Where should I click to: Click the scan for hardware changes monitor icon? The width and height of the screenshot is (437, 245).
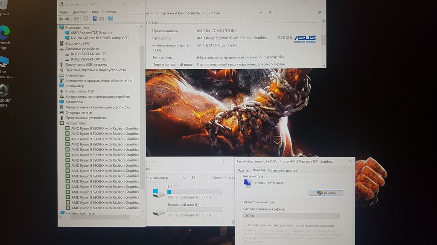click(x=111, y=19)
